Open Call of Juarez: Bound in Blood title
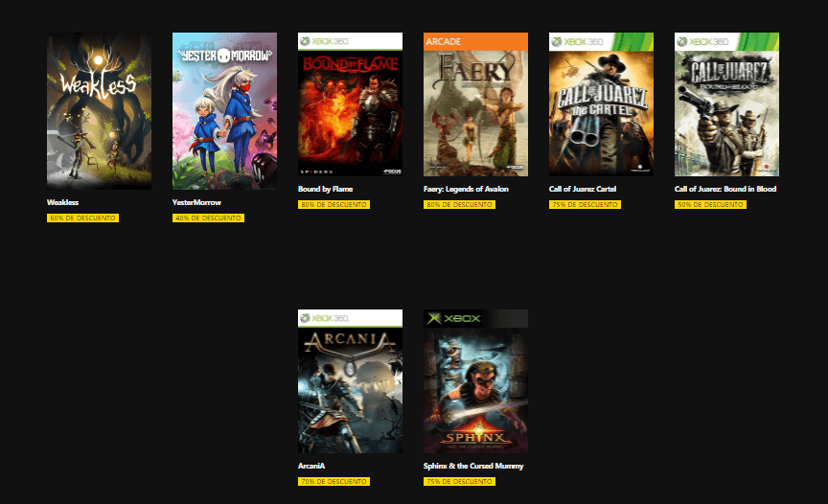 point(725,189)
